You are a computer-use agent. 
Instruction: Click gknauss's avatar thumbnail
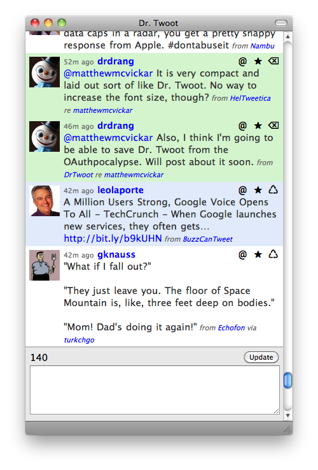tap(45, 265)
